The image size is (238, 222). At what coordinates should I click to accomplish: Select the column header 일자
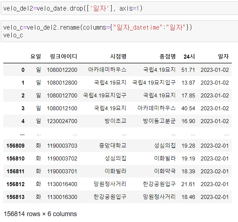(x=223, y=56)
